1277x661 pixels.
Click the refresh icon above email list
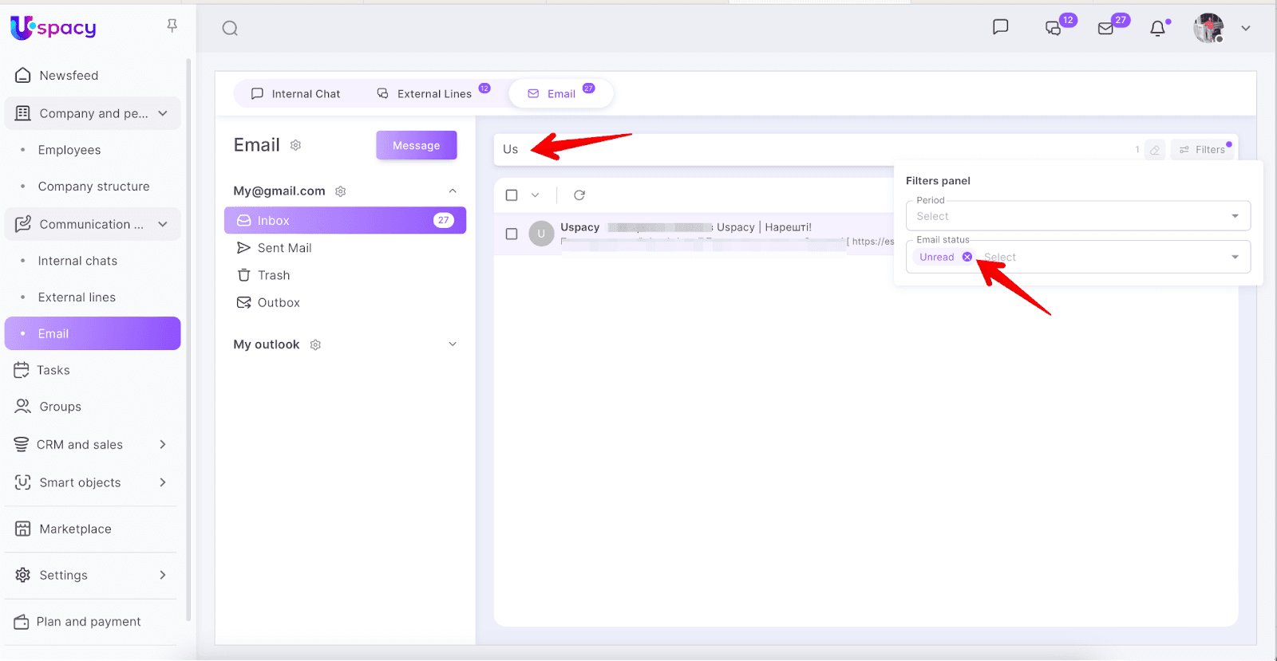click(579, 195)
